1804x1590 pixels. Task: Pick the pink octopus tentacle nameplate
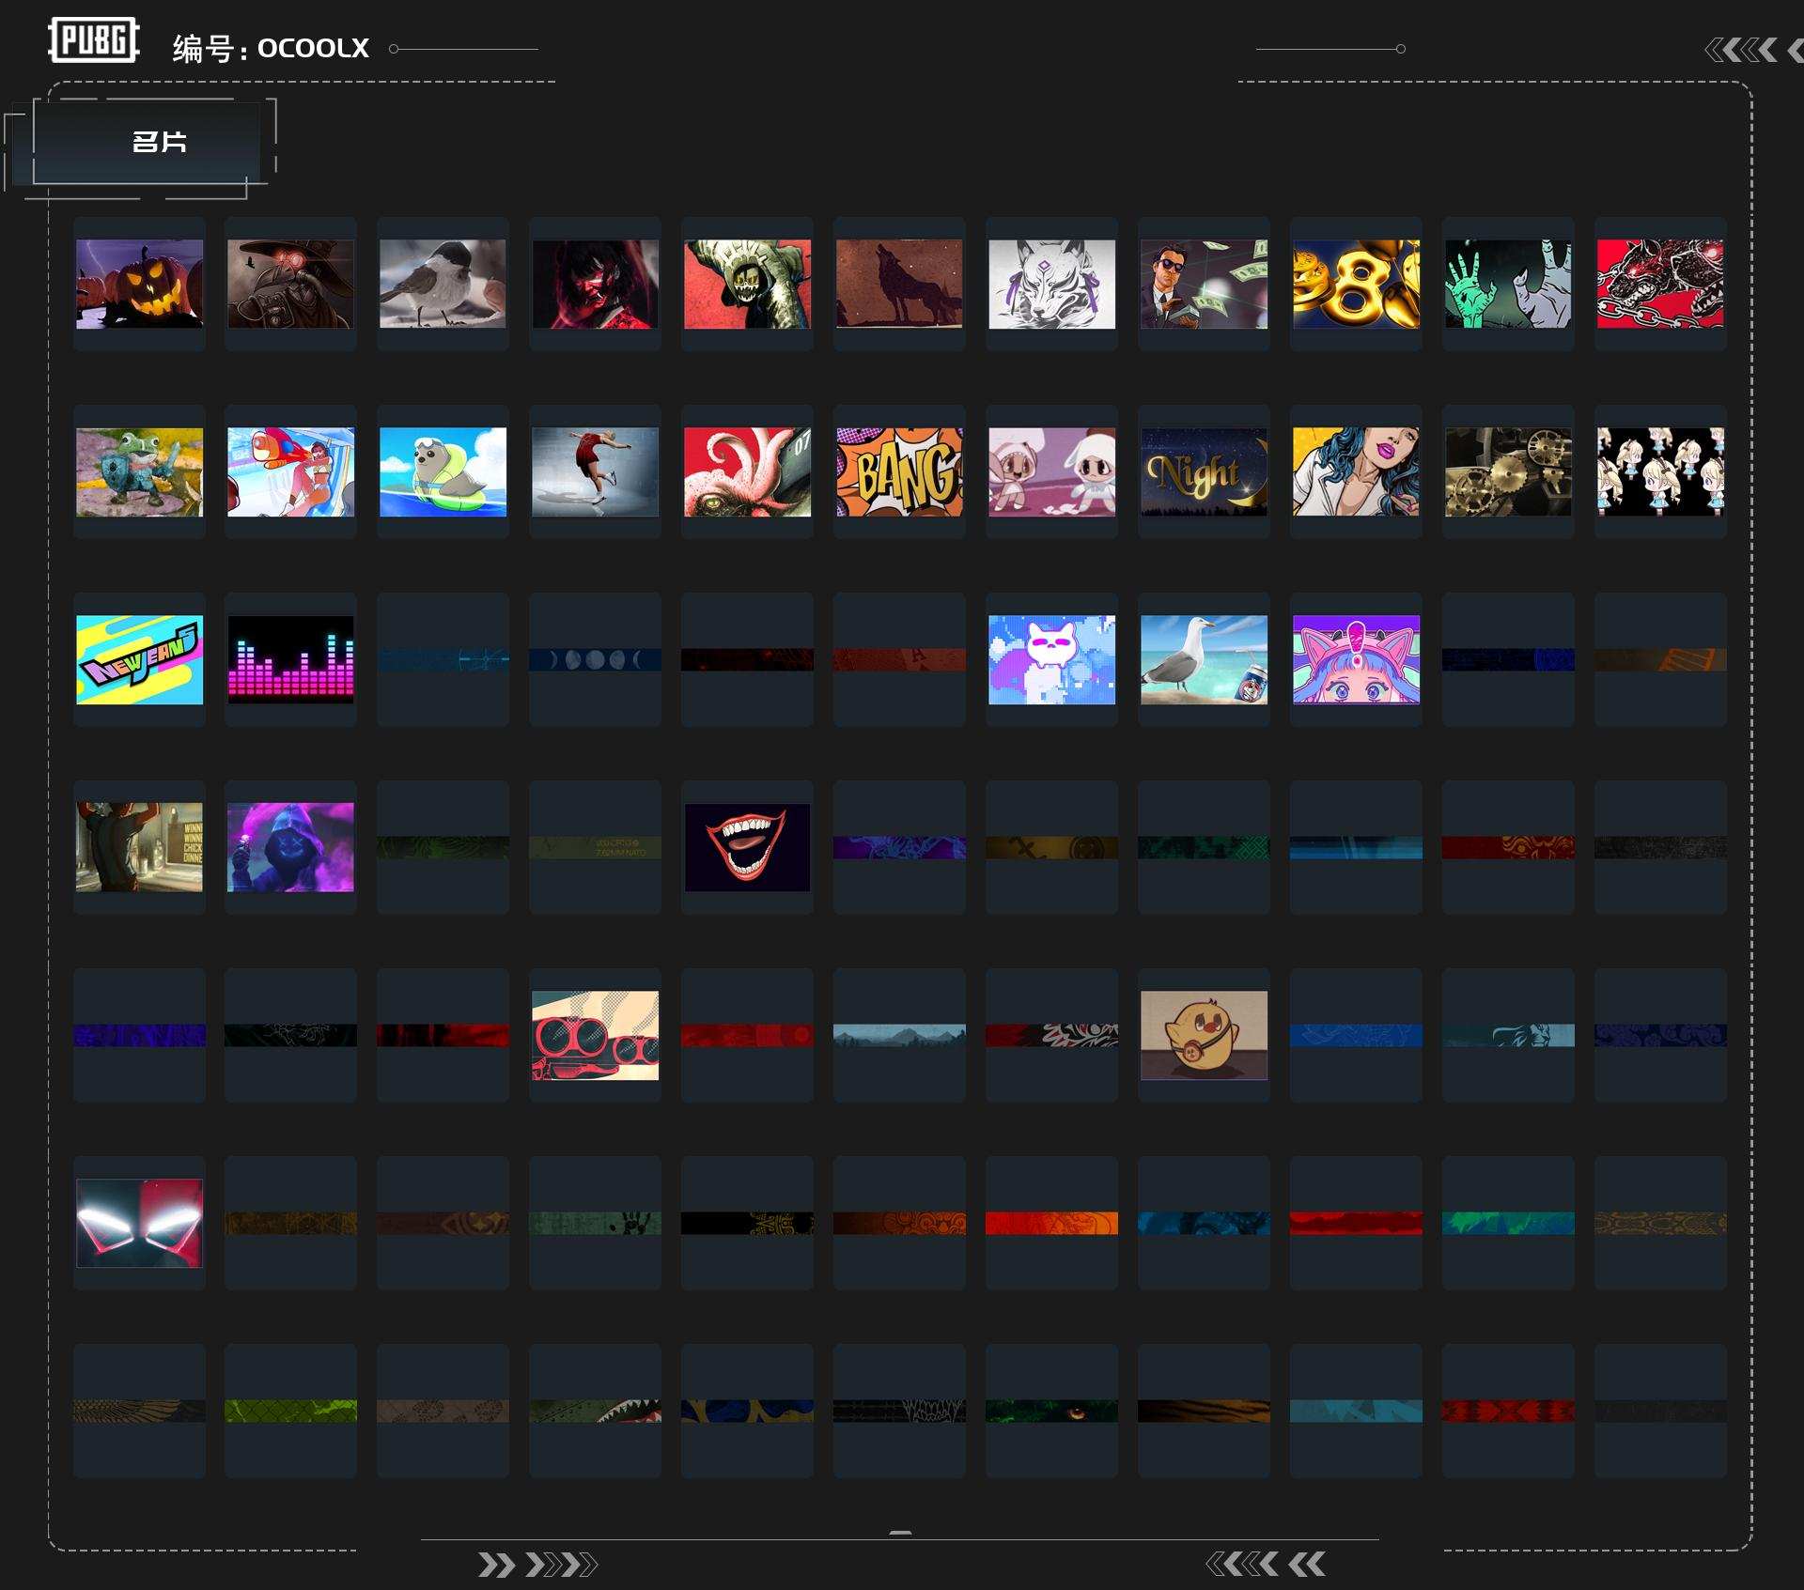(x=747, y=471)
